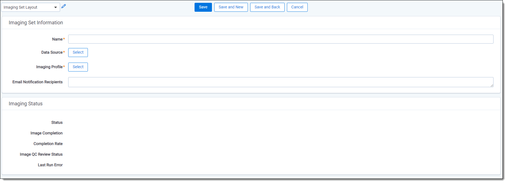This screenshot has height=183, width=507.
Task: Open the Imaging Set Layout dropdown
Action: 30,7
